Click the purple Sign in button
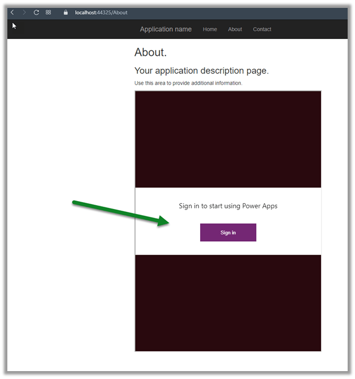 pyautogui.click(x=228, y=232)
